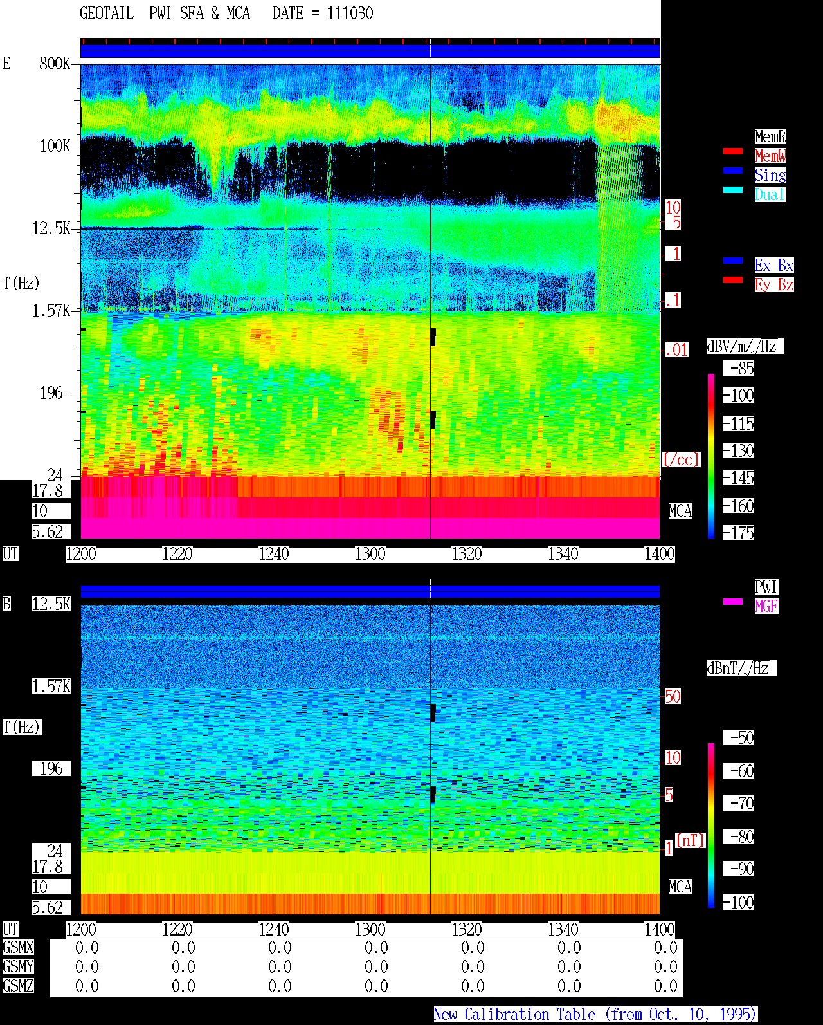The image size is (823, 1025).
Task: Select the PWI legend label
Action: [x=766, y=587]
